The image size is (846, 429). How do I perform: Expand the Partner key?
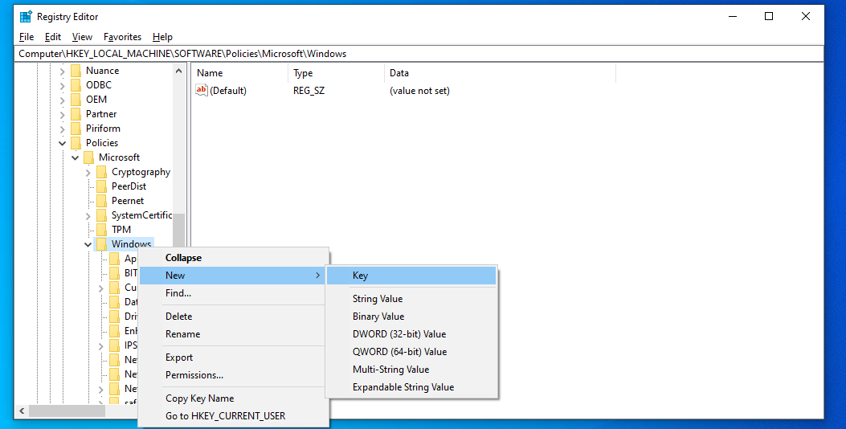62,114
